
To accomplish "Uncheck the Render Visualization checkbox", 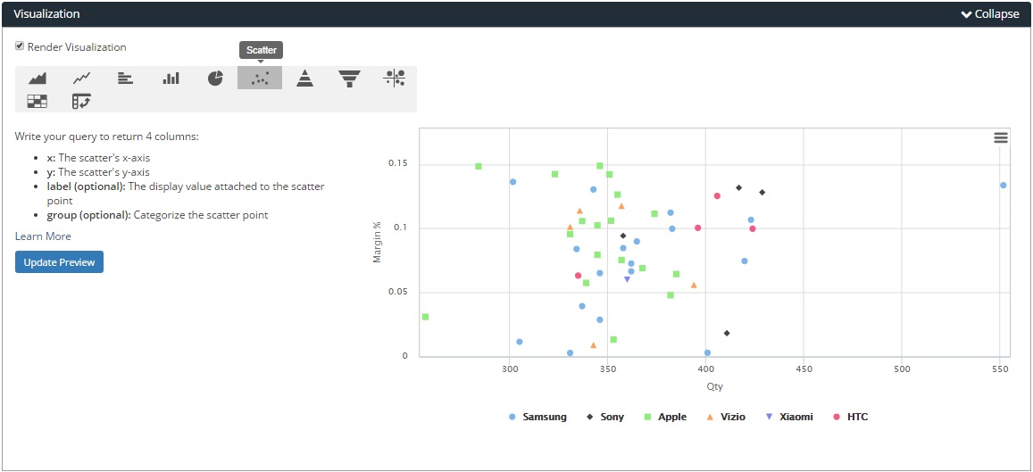I will pyautogui.click(x=20, y=46).
